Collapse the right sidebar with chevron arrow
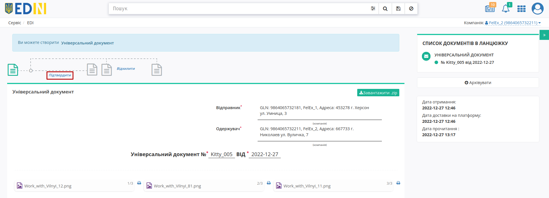 (544, 35)
